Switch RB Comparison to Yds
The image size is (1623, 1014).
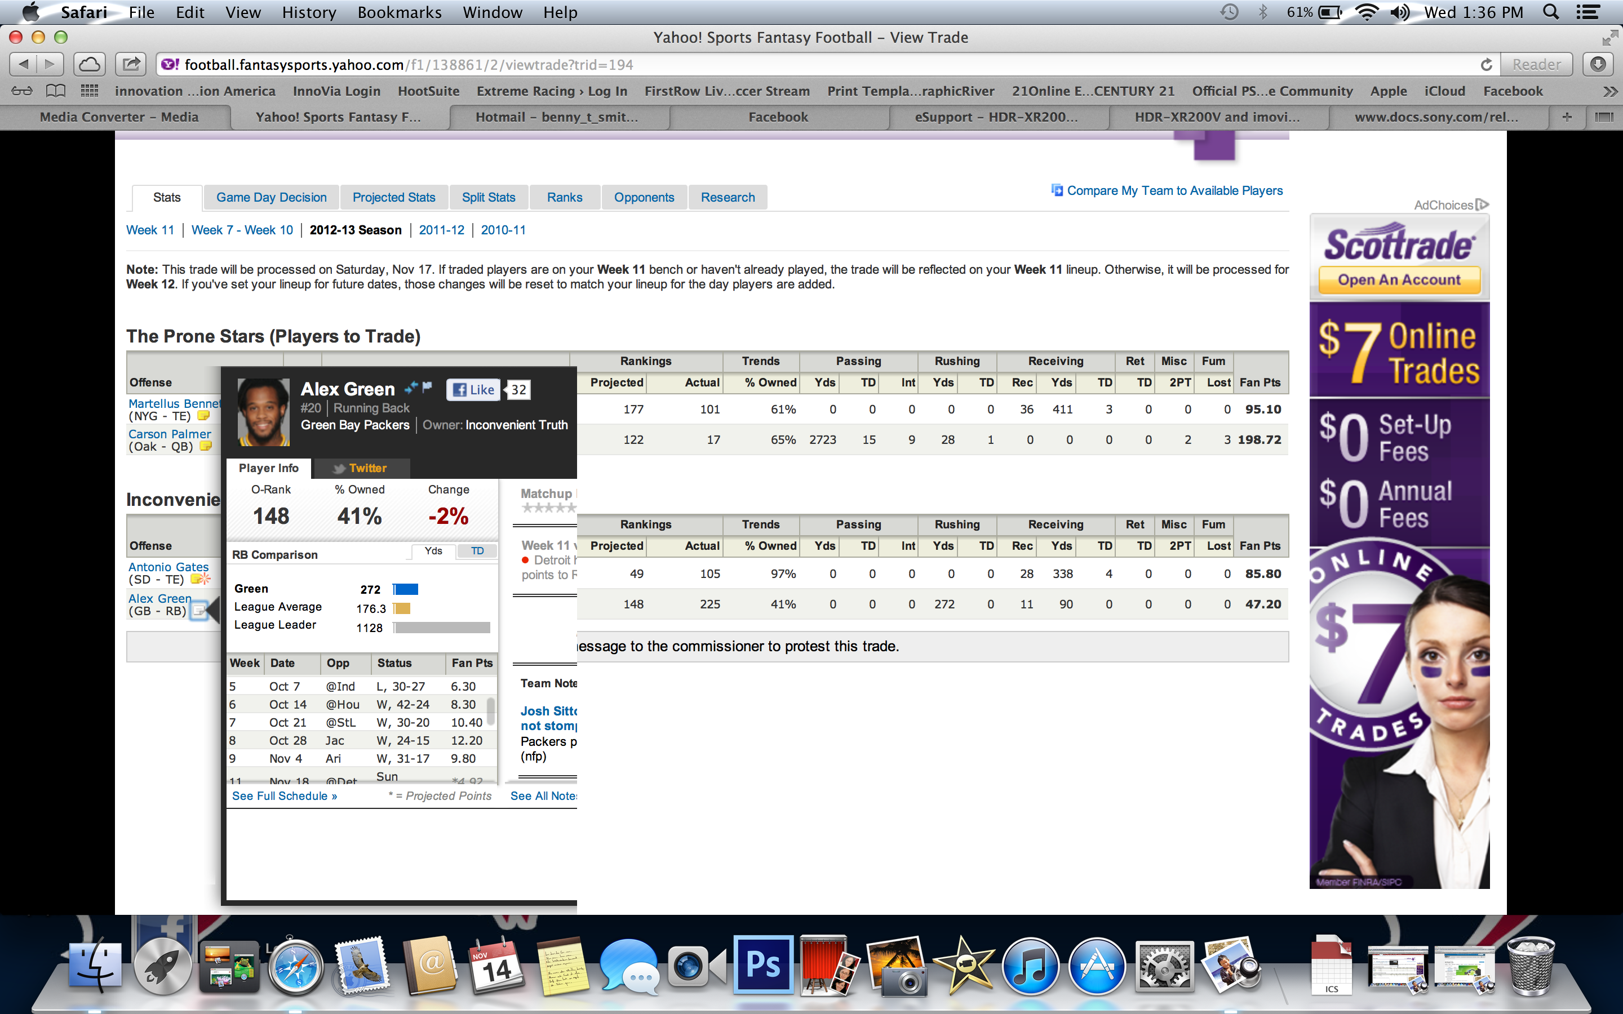[x=433, y=552]
